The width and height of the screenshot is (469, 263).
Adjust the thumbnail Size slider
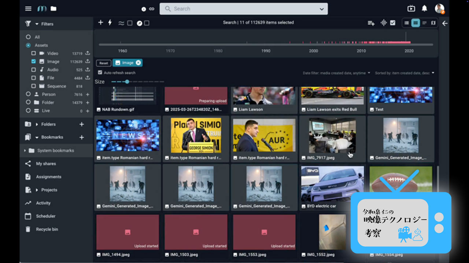tap(127, 82)
